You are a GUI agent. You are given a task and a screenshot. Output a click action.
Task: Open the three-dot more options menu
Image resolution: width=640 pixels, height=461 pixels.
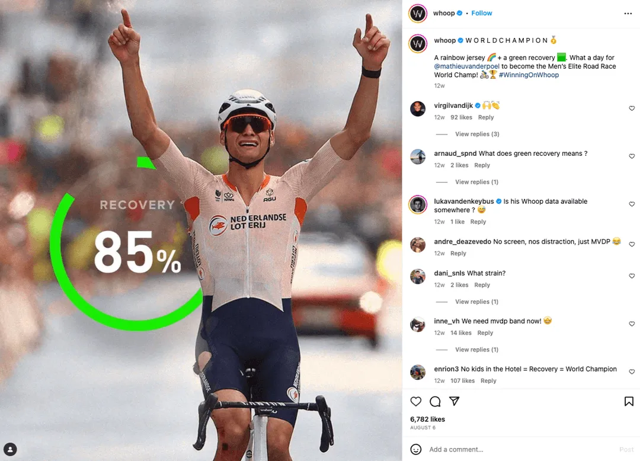coord(628,14)
